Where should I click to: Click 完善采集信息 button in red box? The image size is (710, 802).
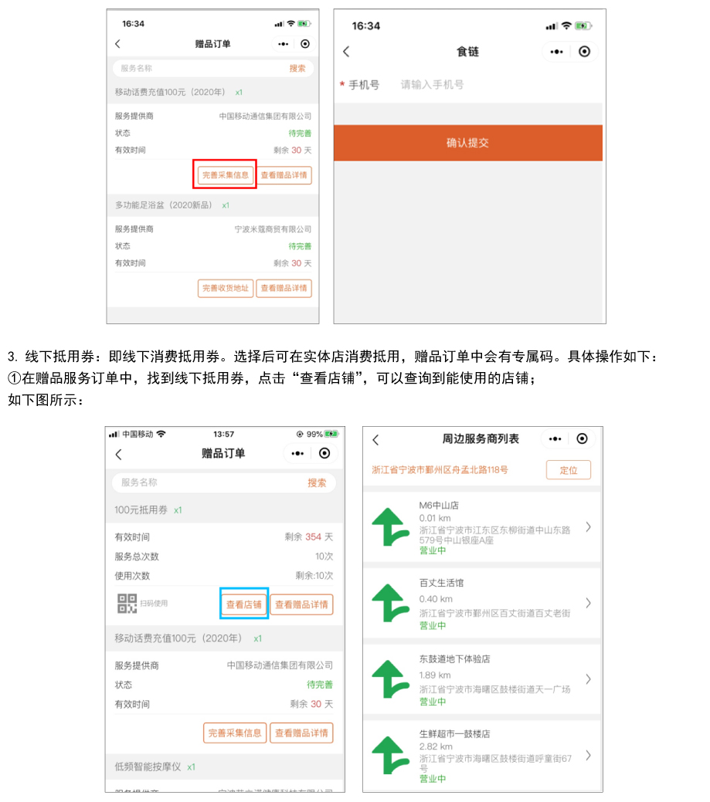[x=225, y=175]
